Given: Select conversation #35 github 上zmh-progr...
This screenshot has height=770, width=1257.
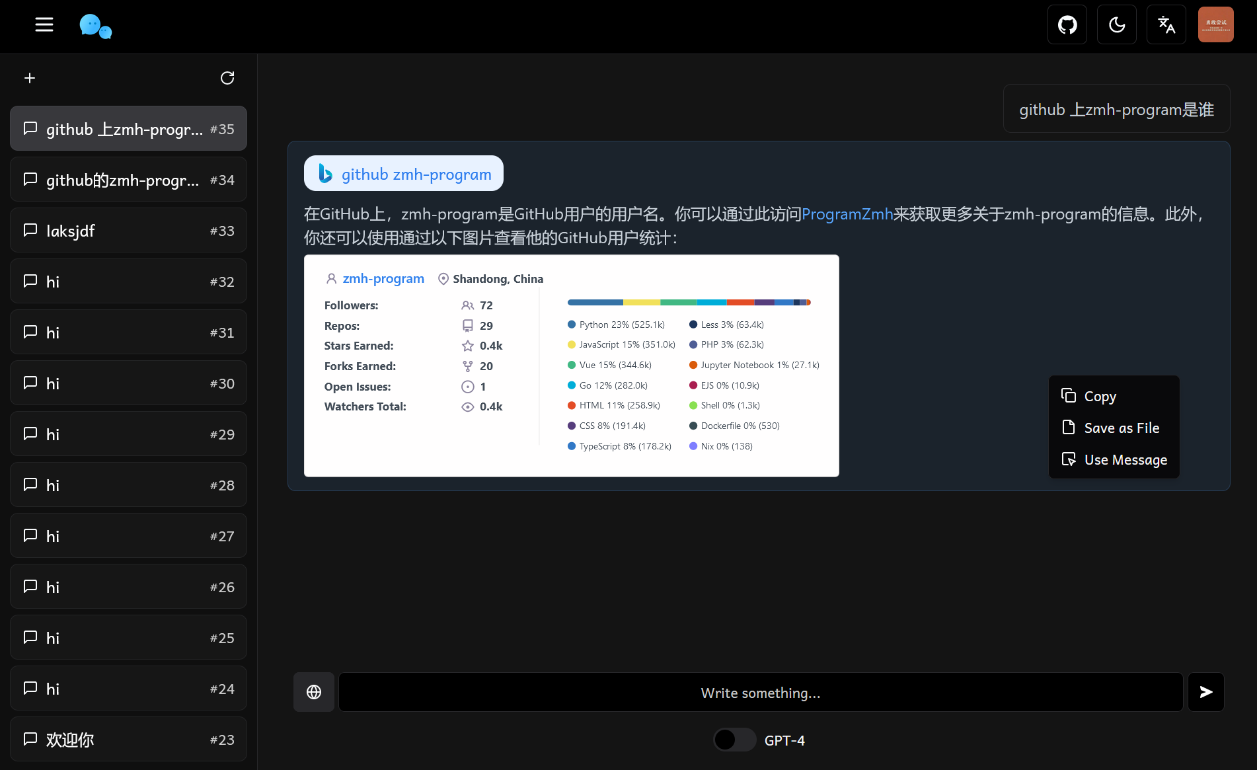Looking at the screenshot, I should 128,128.
